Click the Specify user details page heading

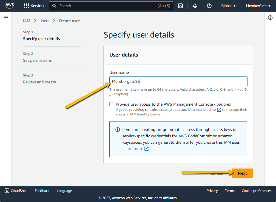[139, 35]
